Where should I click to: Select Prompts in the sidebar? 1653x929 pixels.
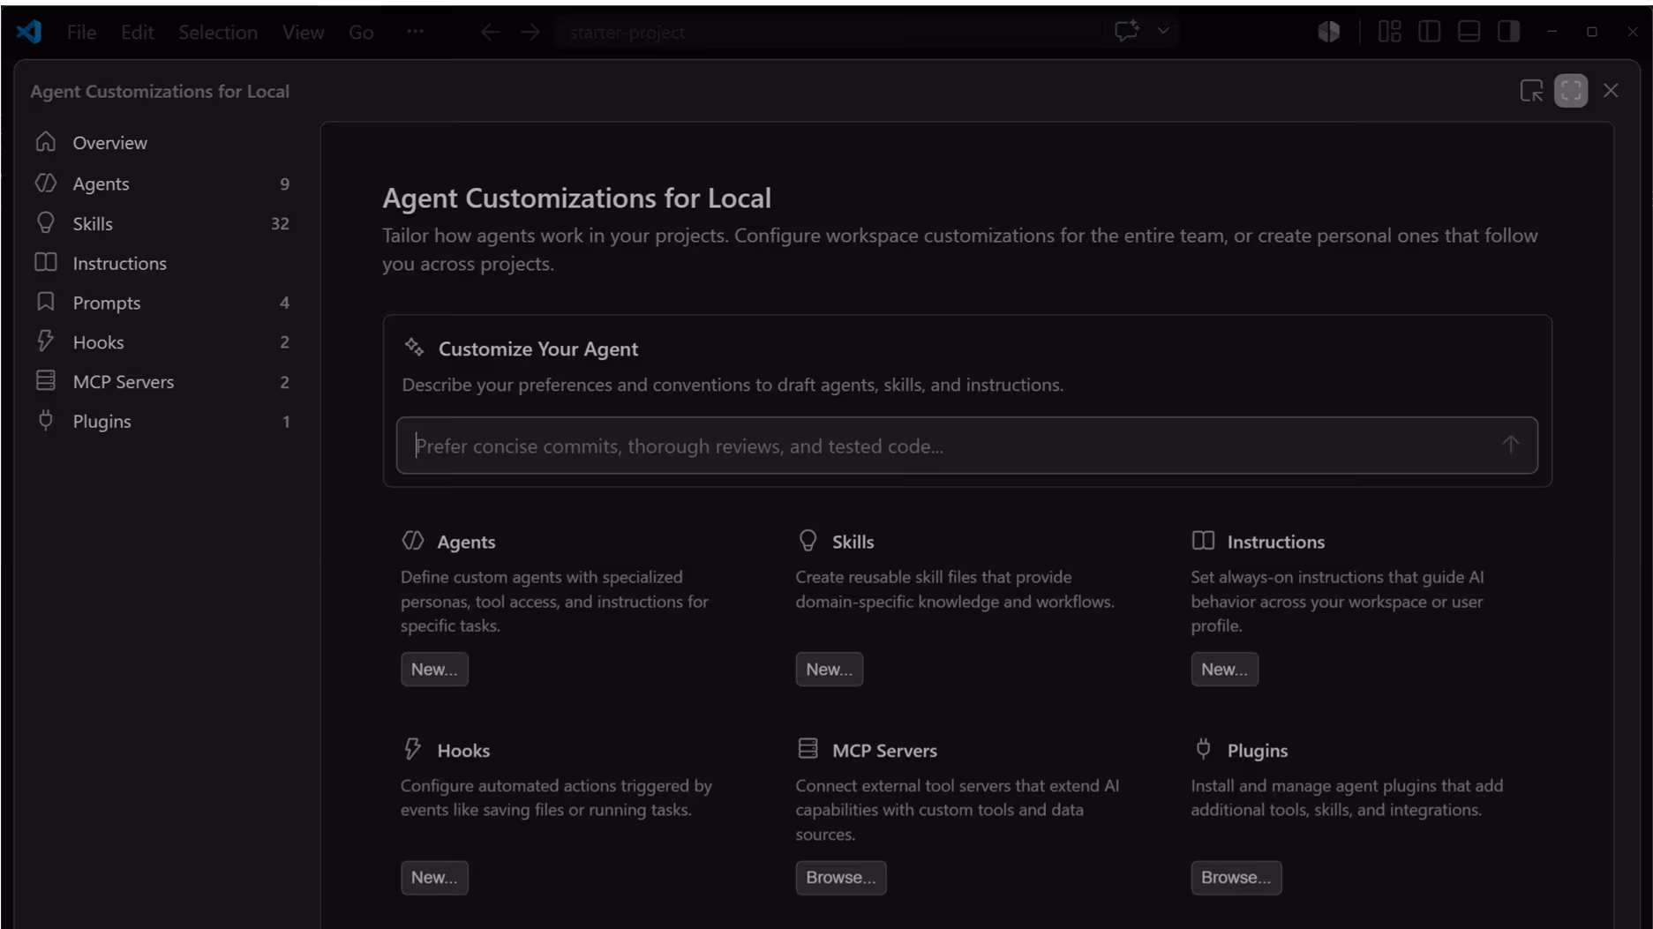pos(162,303)
